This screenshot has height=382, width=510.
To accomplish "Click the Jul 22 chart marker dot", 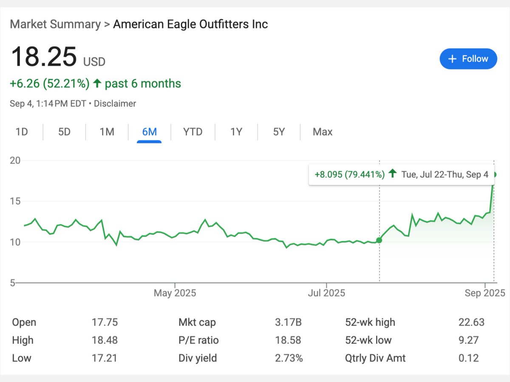I will 379,240.
